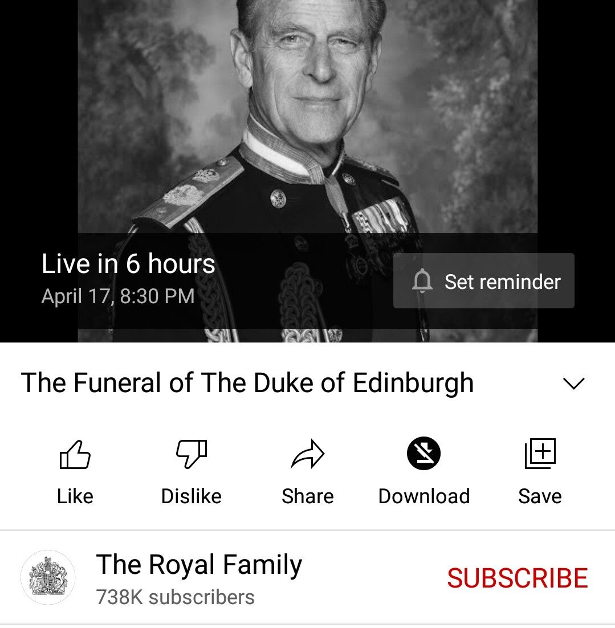Screen dimensions: 615x628
Task: Click the Like label text
Action: click(x=75, y=496)
